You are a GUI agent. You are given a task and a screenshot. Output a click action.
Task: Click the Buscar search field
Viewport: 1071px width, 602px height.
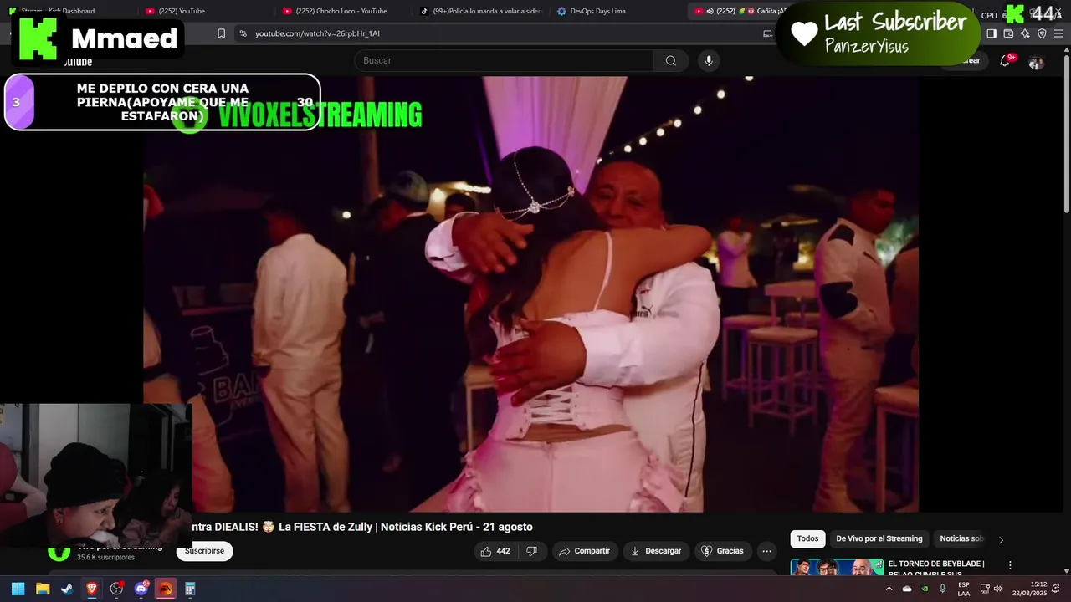(x=504, y=60)
